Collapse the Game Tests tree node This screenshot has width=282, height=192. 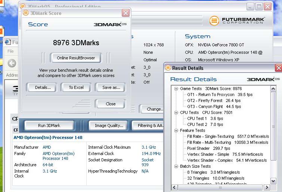[x=176, y=89]
